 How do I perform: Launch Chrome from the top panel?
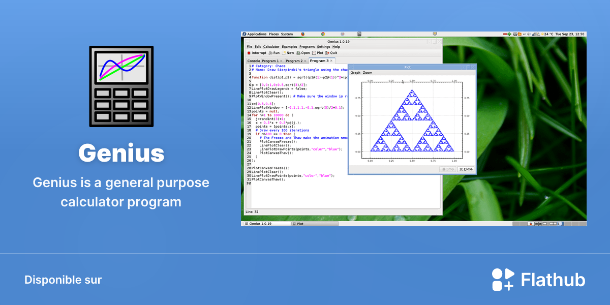tap(323, 34)
